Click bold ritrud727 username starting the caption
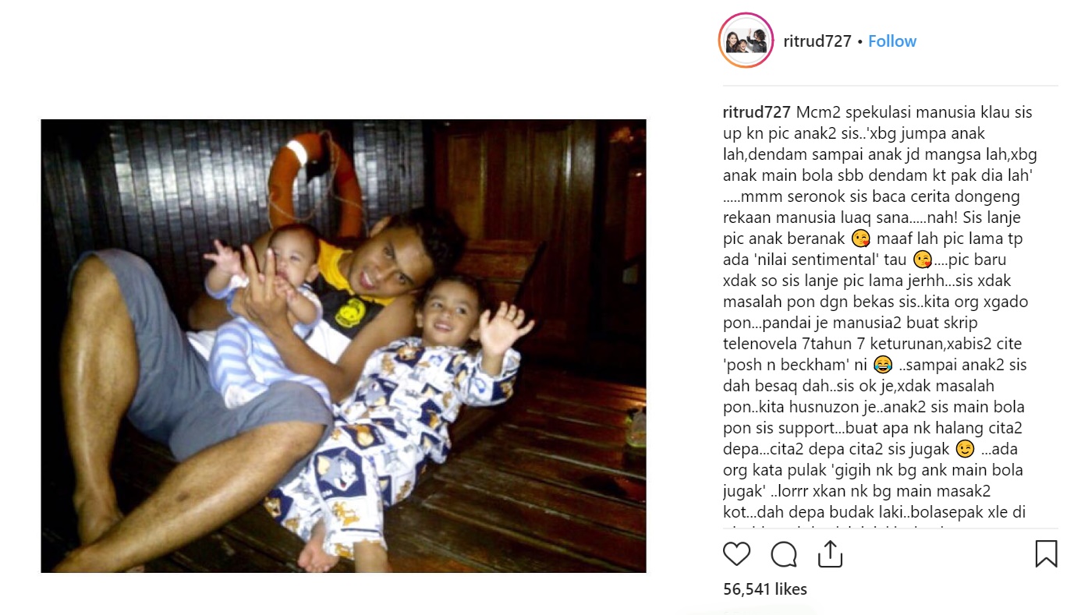The width and height of the screenshot is (1067, 615). pos(757,112)
